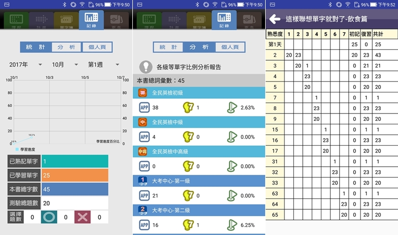The height and width of the screenshot is (235, 398).
Task: Open the 第1週 week dropdown
Action: (104, 65)
